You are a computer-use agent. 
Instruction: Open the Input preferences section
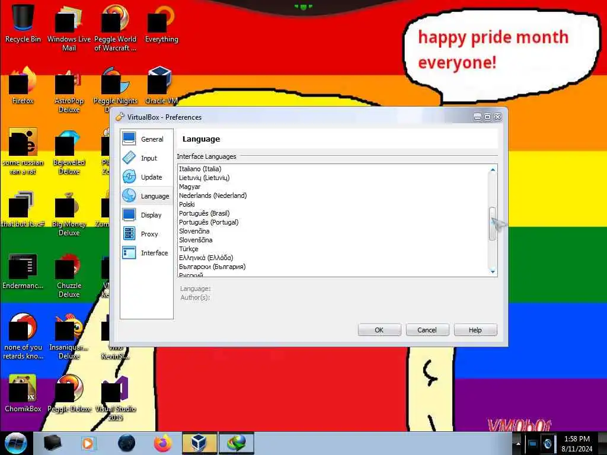pos(146,158)
